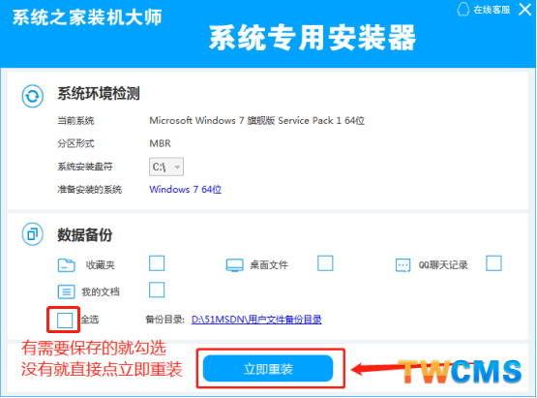Click the 桌面文件 monitor icon
This screenshot has width=537, height=398.
[x=235, y=265]
